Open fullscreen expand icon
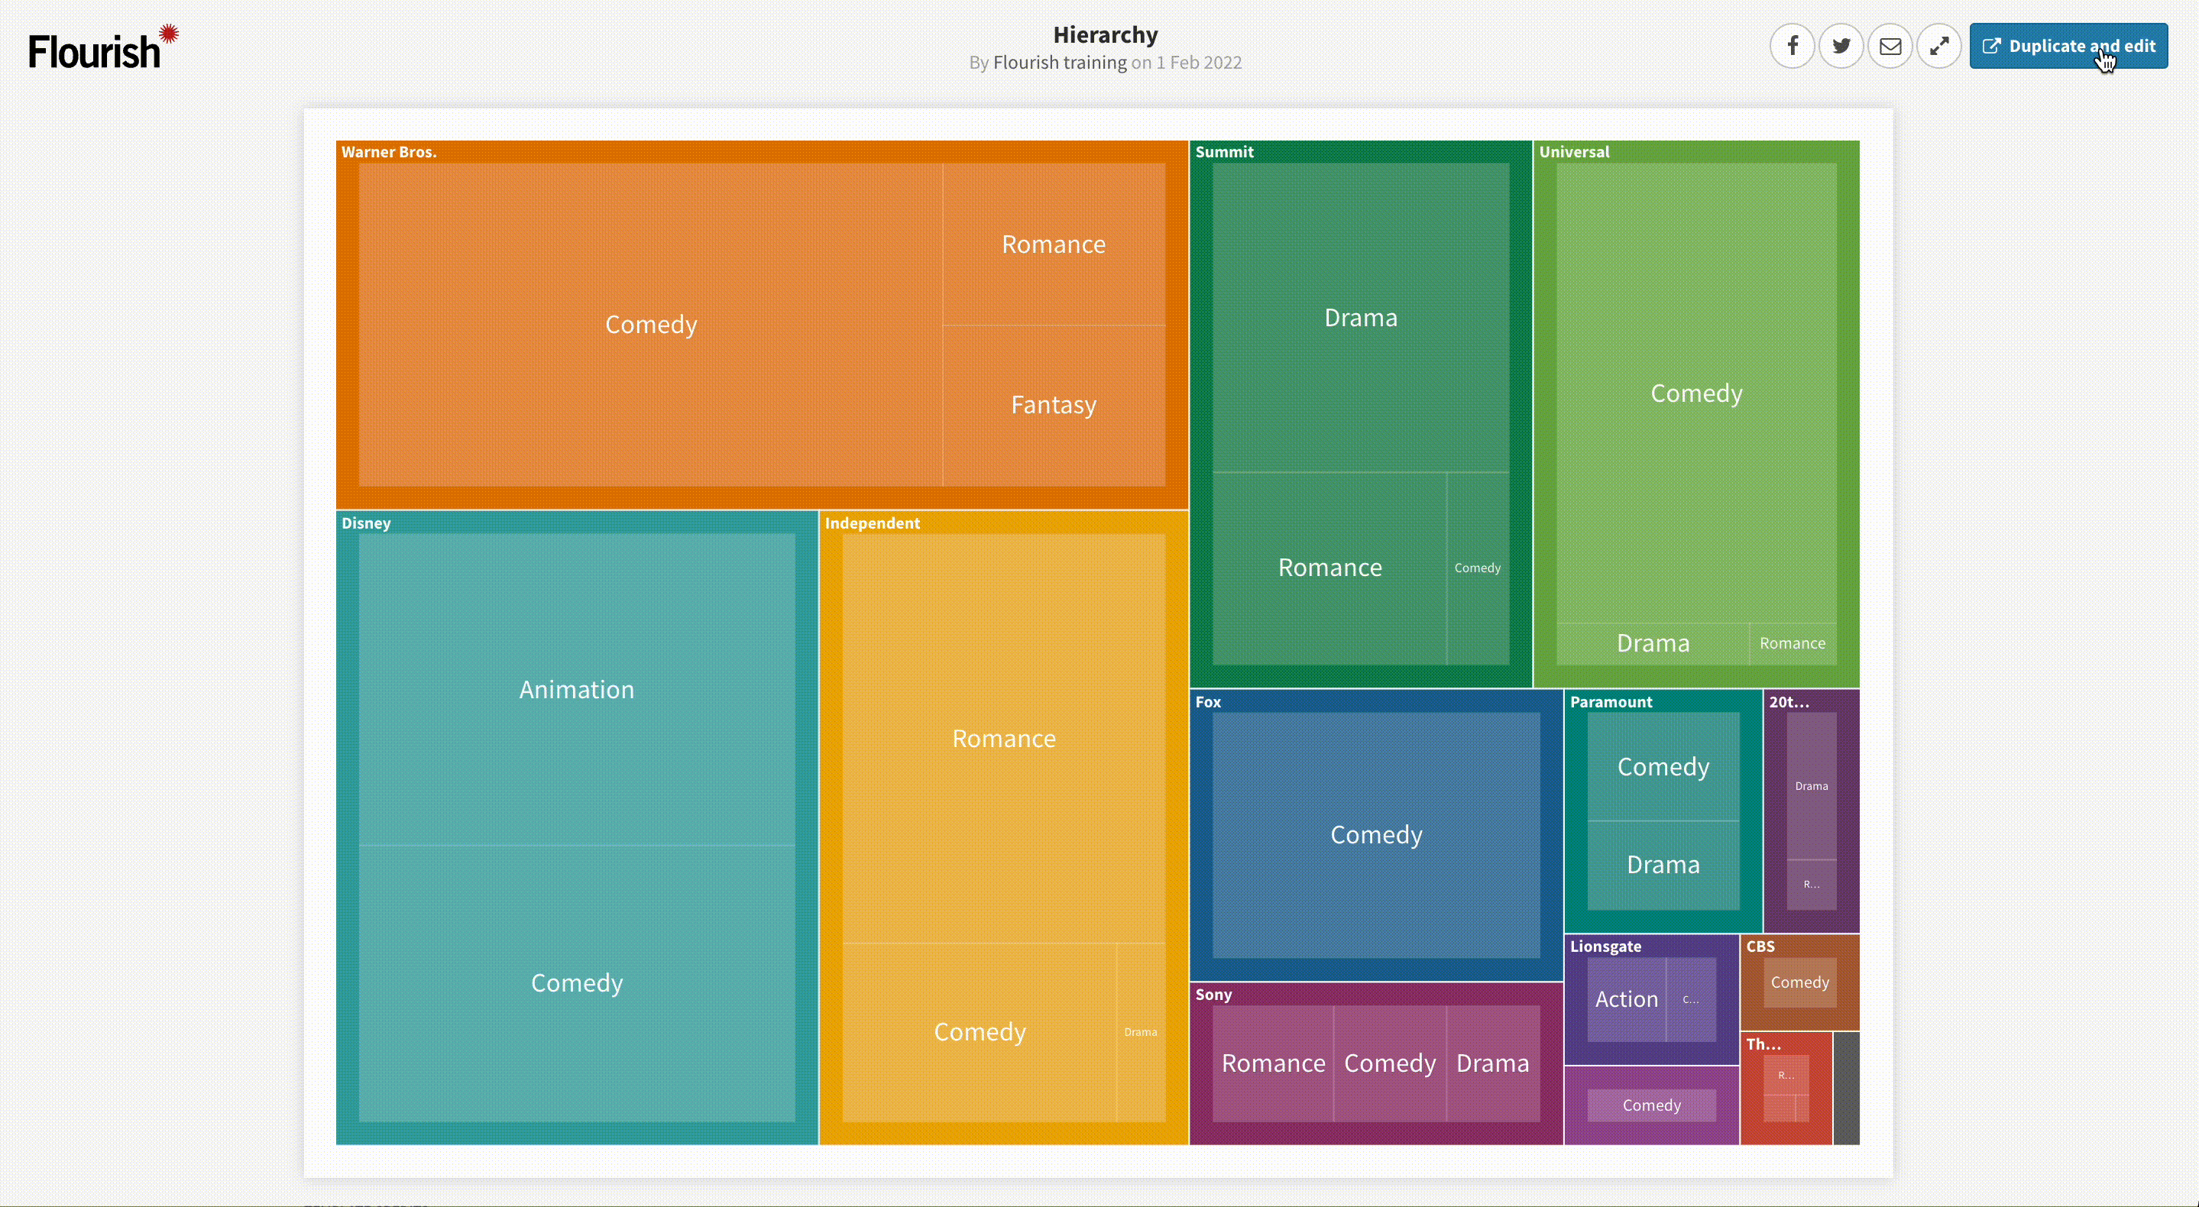This screenshot has width=2199, height=1207. (1938, 46)
